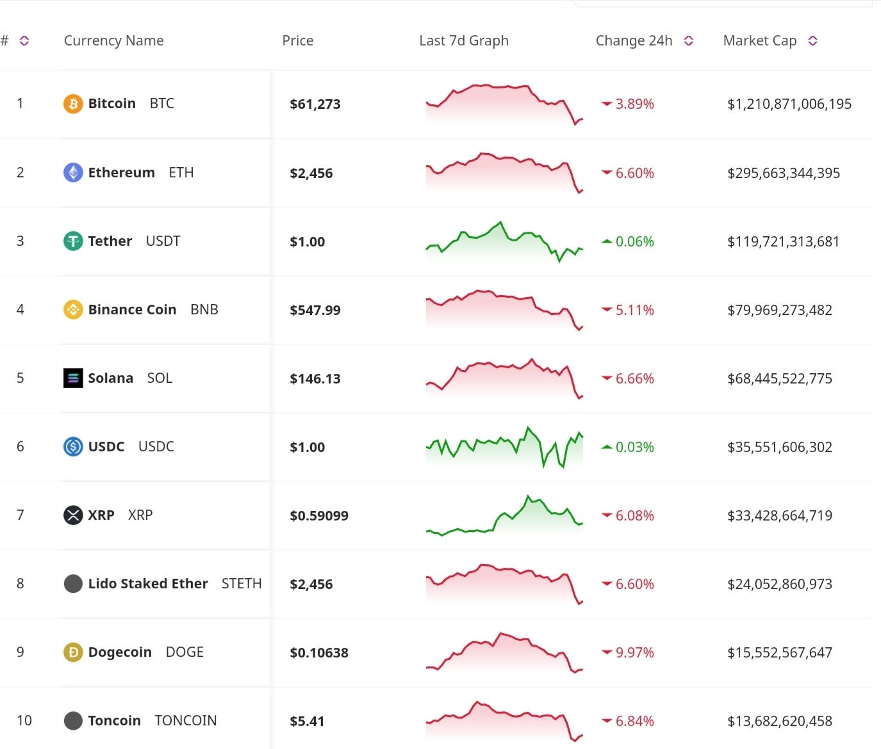Screen dimensions: 881x749
Task: View Toncoin's 7-day price graph
Action: (x=504, y=721)
